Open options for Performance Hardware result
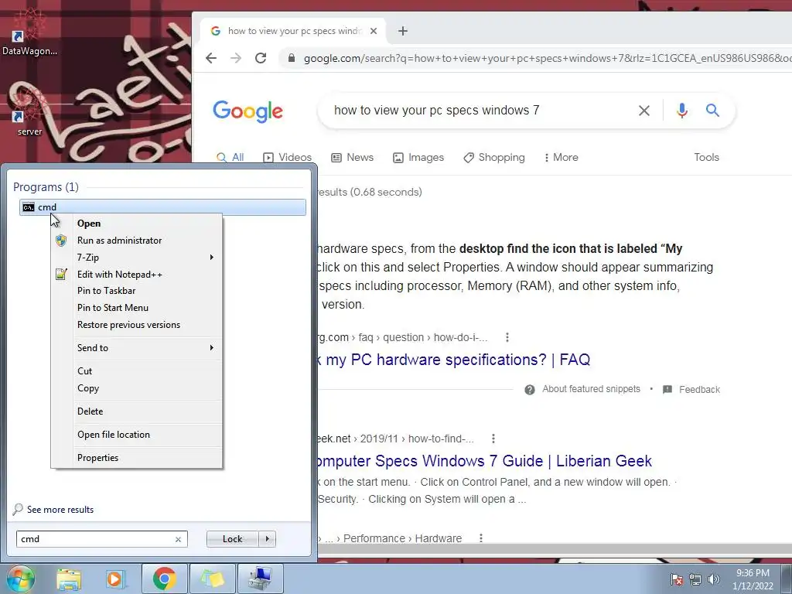This screenshot has height=594, width=792. pyautogui.click(x=481, y=538)
